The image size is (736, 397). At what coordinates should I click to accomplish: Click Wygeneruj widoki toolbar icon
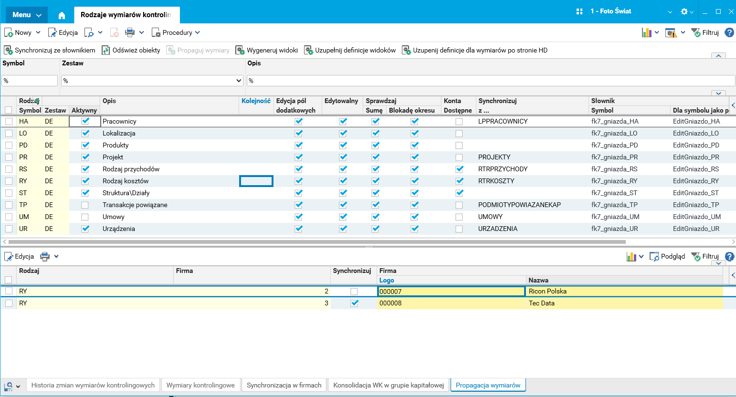(240, 50)
